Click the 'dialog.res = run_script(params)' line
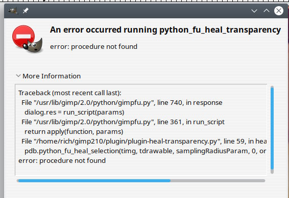The image size is (289, 198). tap(74, 112)
